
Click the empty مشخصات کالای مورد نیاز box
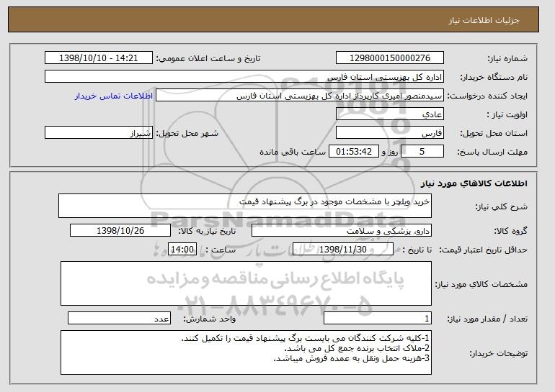pyautogui.click(x=246, y=283)
